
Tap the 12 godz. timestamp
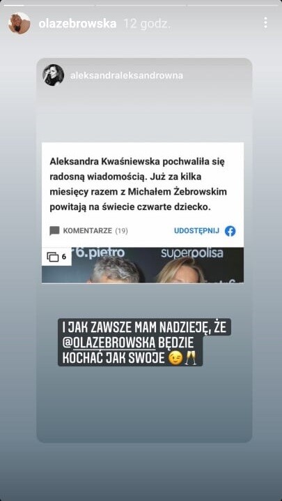(x=147, y=24)
